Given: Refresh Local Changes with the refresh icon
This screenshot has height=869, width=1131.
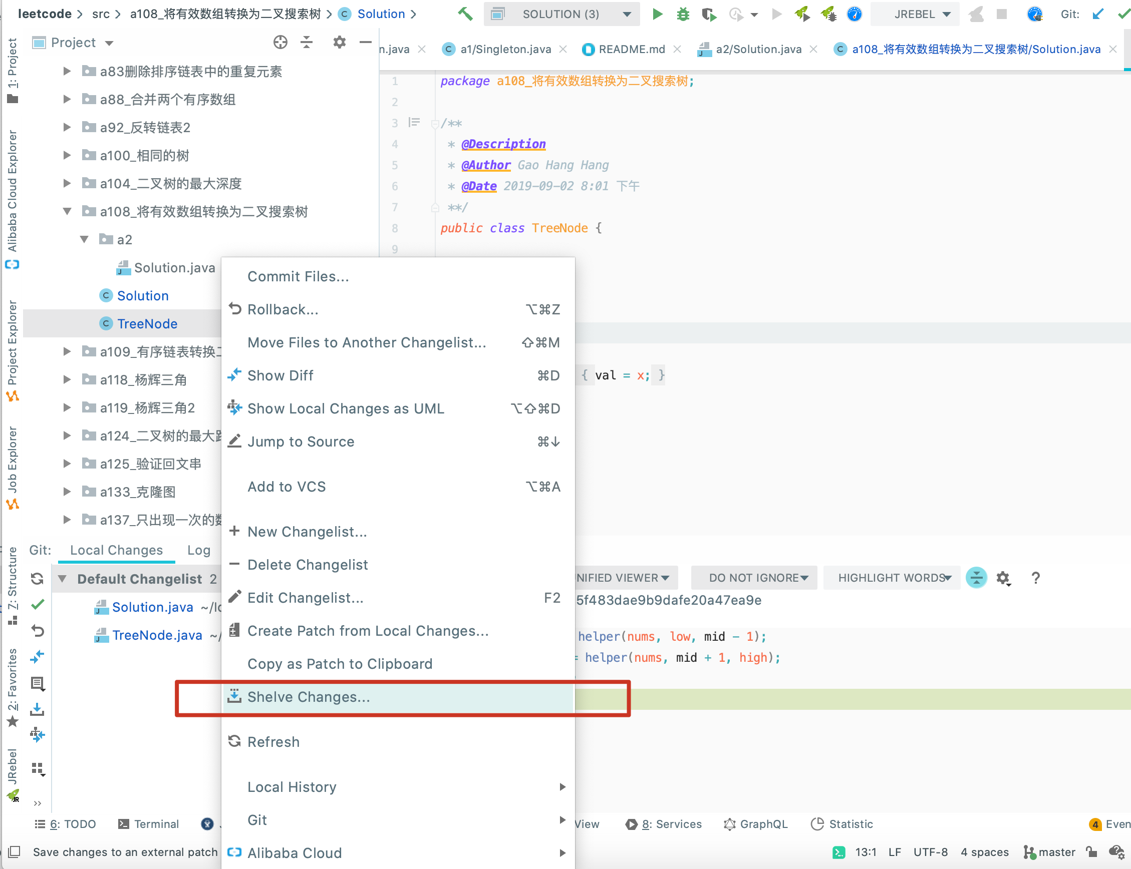Looking at the screenshot, I should pyautogui.click(x=37, y=579).
